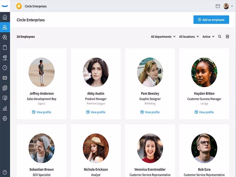
Task: Click Bob Ezra's photo
Action: click(204, 148)
